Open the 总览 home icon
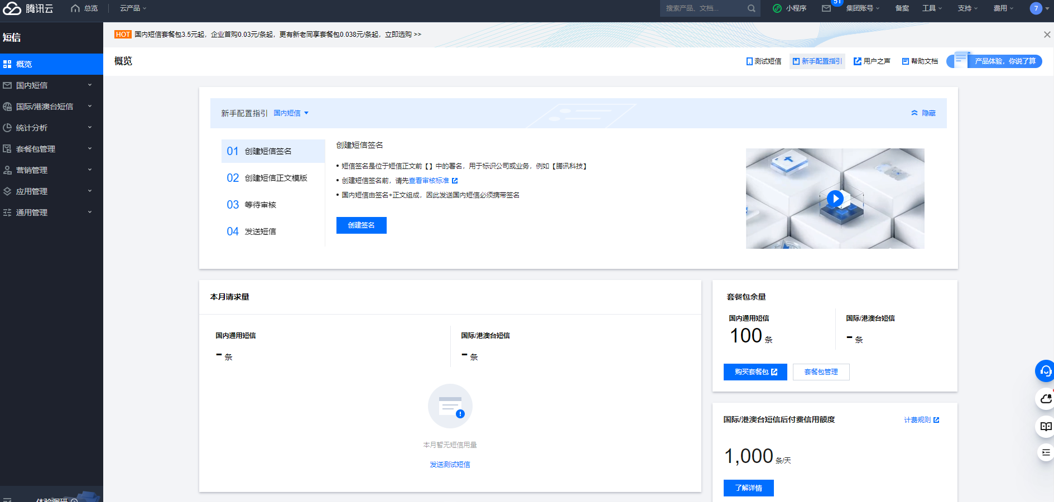The height and width of the screenshot is (502, 1054). [75, 8]
